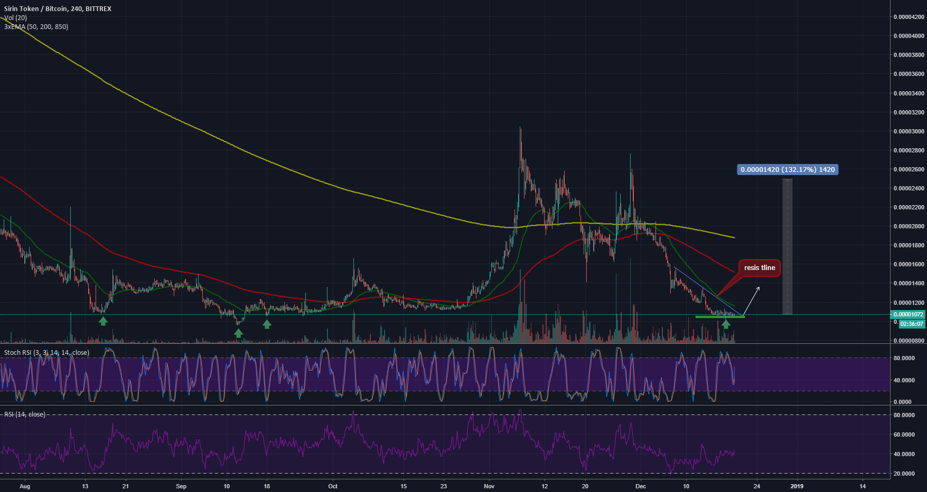Click the red 'resis tline' callout
The width and height of the screenshot is (927, 492).
tap(760, 268)
